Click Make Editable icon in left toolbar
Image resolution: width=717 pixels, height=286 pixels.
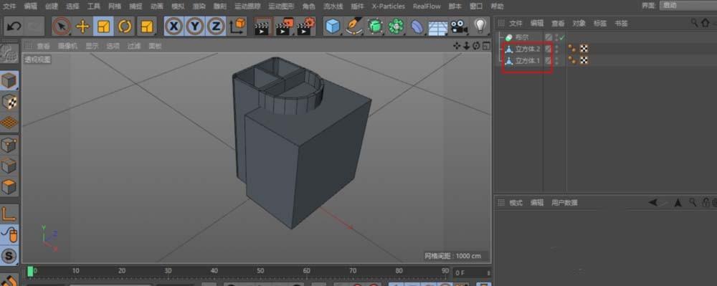pyautogui.click(x=9, y=54)
